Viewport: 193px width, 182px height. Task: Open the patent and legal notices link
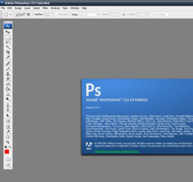click(x=116, y=151)
